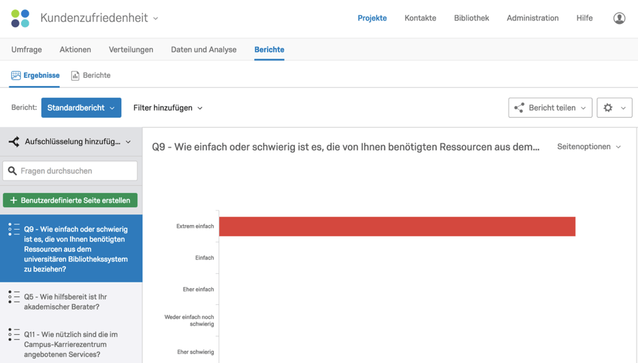
Task: Select Q9 question in sidebar
Action: pyautogui.click(x=71, y=248)
